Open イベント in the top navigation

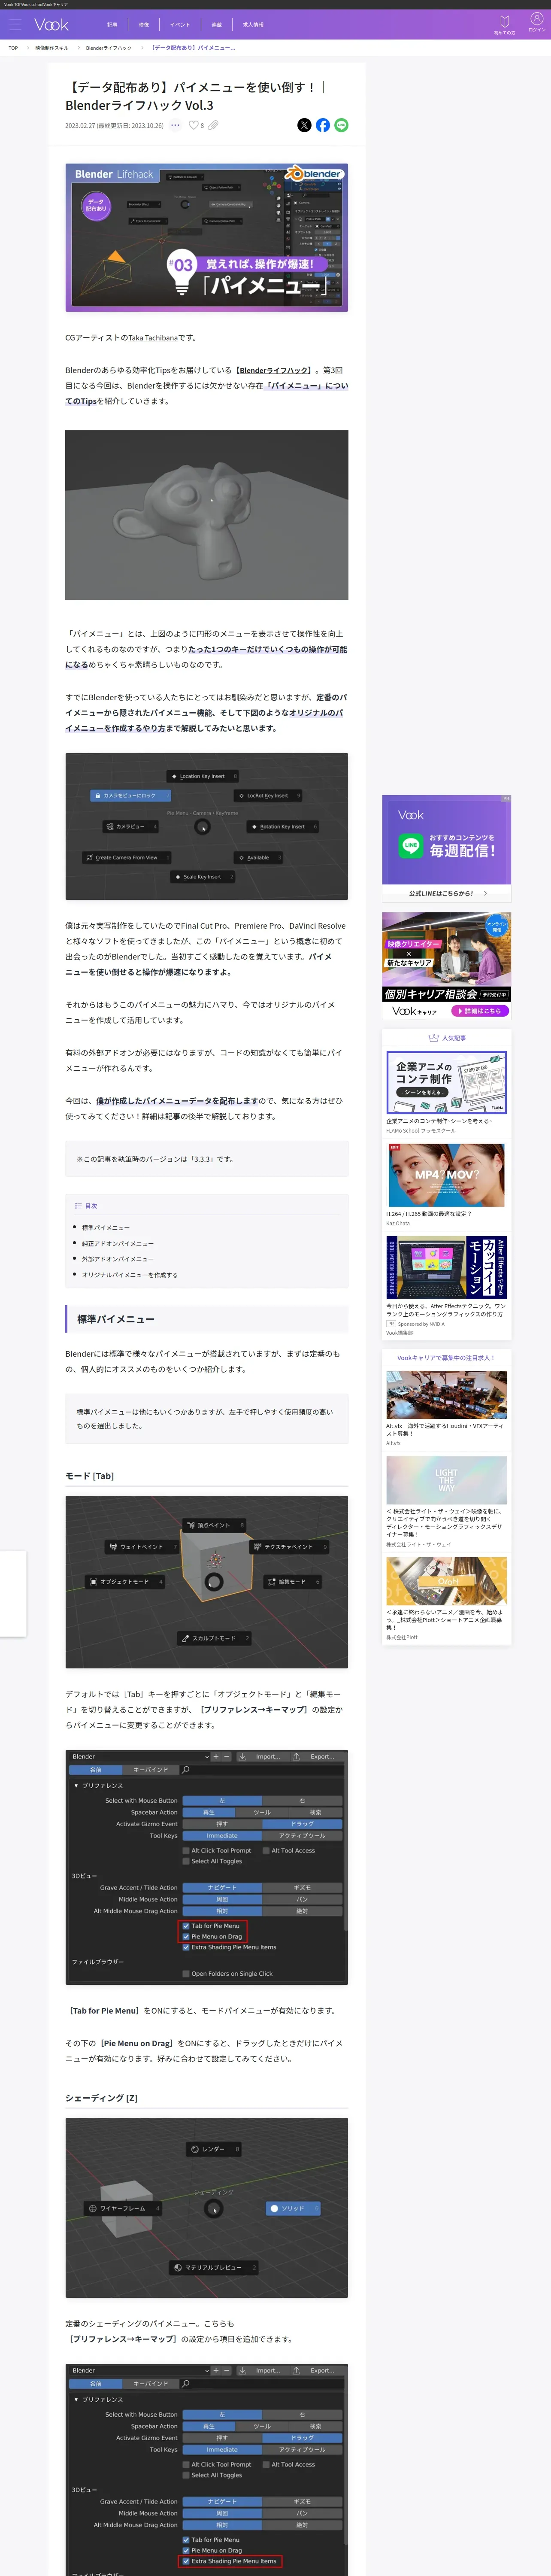pos(180,24)
